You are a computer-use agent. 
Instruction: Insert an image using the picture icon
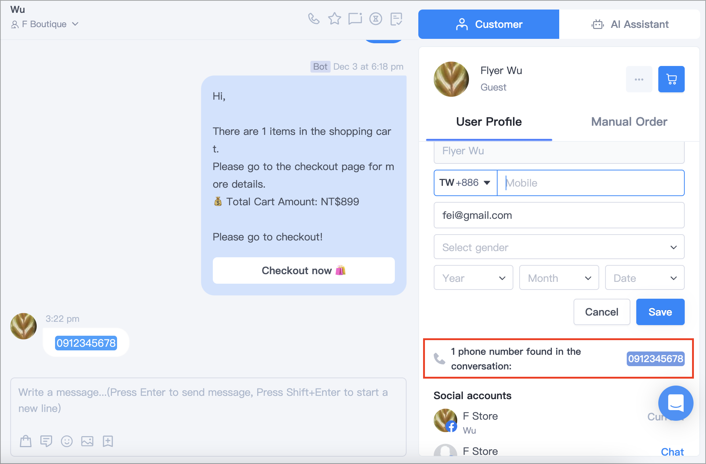pos(87,441)
